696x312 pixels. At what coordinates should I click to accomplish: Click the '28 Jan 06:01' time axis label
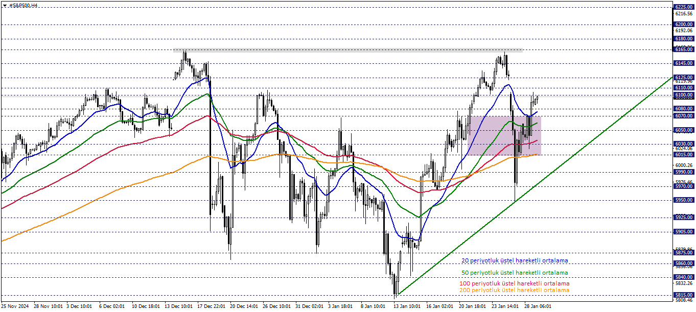[538, 306]
